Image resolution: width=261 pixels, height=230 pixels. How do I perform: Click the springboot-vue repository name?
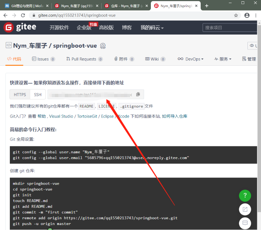point(75,46)
